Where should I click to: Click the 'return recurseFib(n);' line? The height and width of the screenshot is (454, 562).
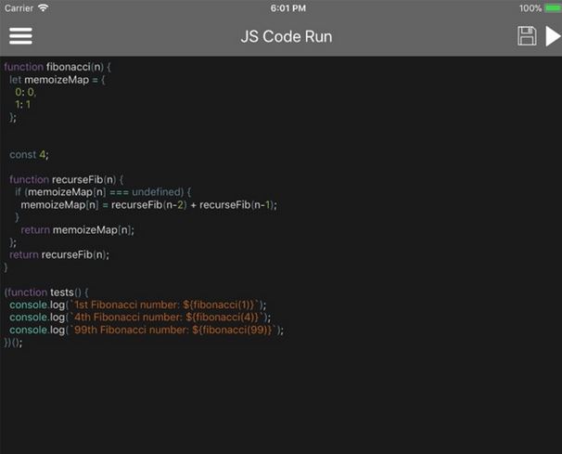point(59,254)
